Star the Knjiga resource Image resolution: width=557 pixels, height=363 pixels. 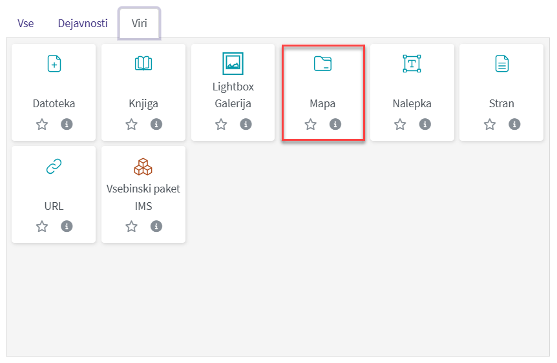tap(132, 125)
